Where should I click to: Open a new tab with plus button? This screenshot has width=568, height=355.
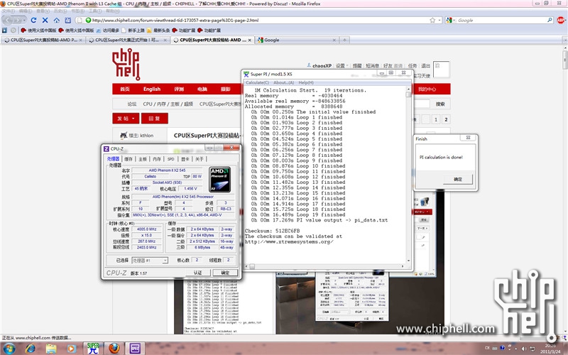click(344, 40)
